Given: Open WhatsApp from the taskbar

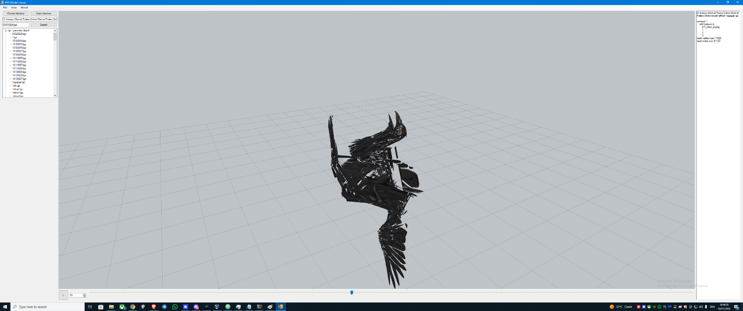Looking at the screenshot, I should click(x=175, y=307).
